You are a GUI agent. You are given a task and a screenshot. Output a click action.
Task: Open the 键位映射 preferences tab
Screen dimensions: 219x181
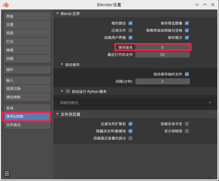pos(27,97)
